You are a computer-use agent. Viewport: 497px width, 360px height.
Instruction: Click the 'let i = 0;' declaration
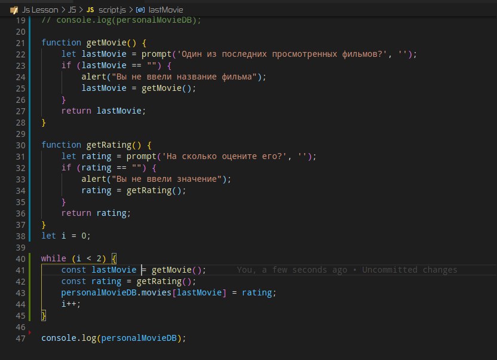pos(66,236)
